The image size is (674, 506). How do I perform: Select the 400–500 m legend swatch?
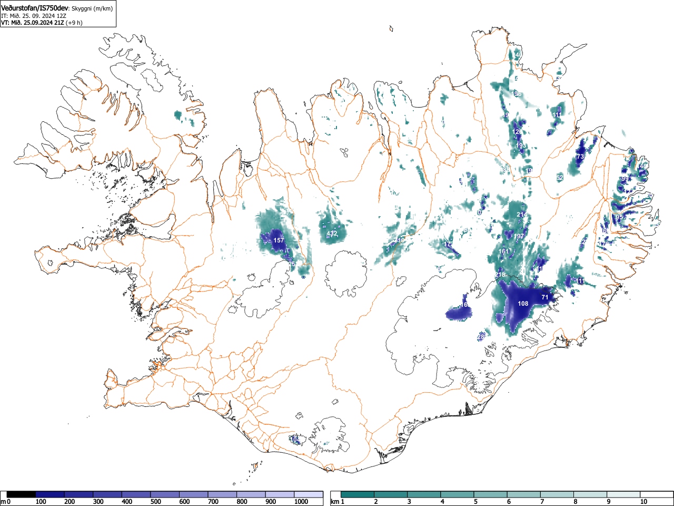click(136, 494)
